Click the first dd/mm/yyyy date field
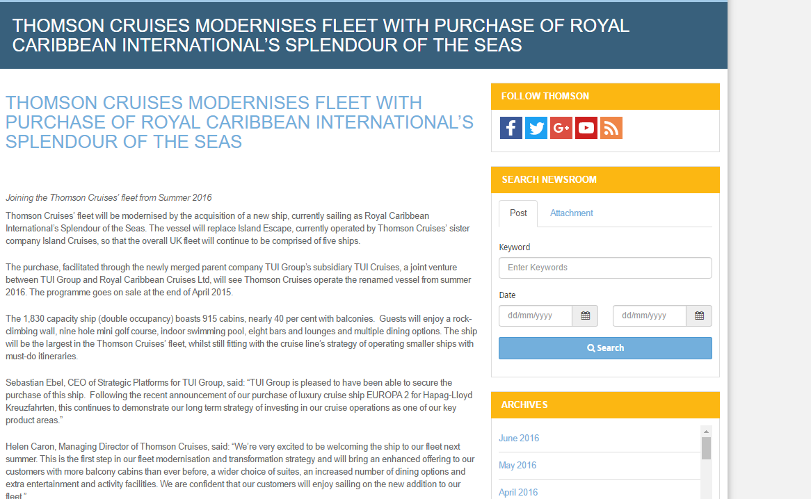The image size is (811, 499). (536, 316)
